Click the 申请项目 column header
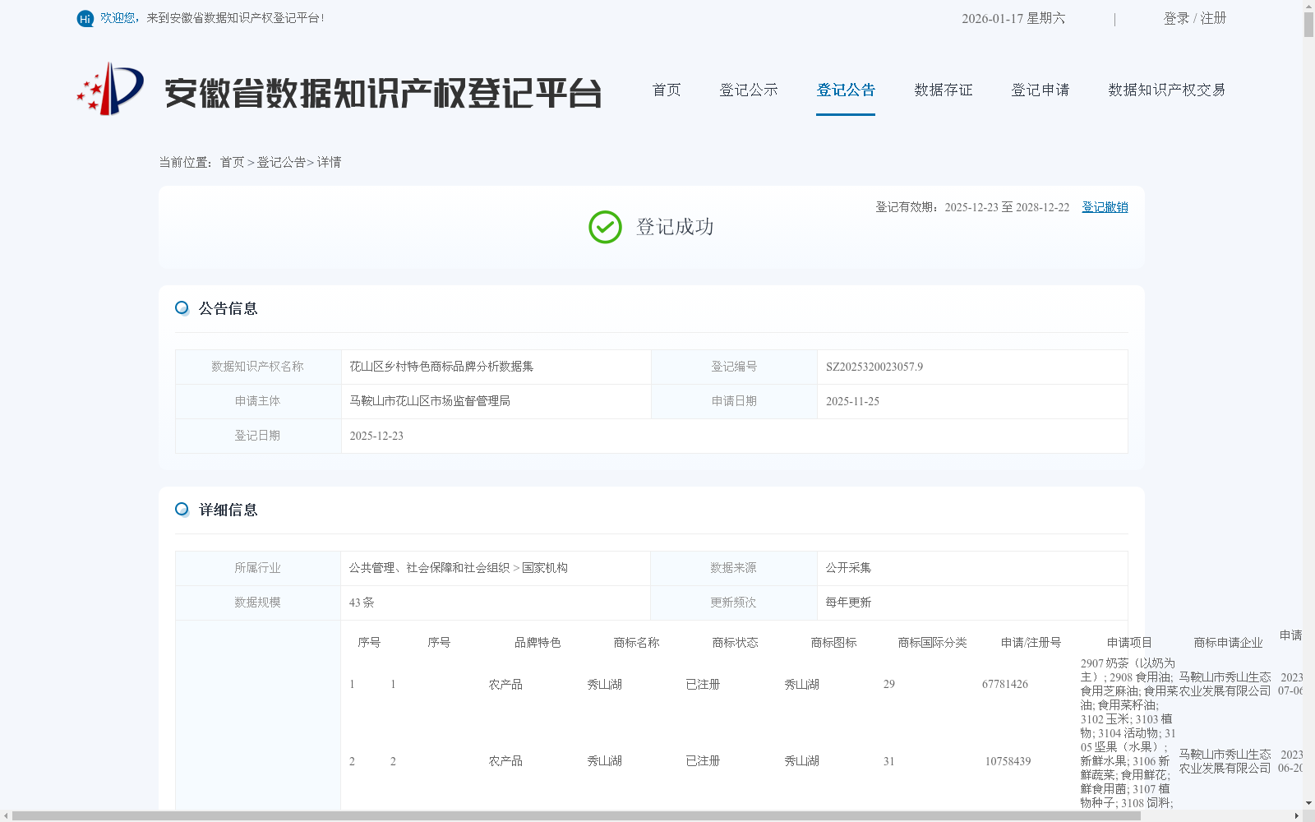 coord(1129,643)
